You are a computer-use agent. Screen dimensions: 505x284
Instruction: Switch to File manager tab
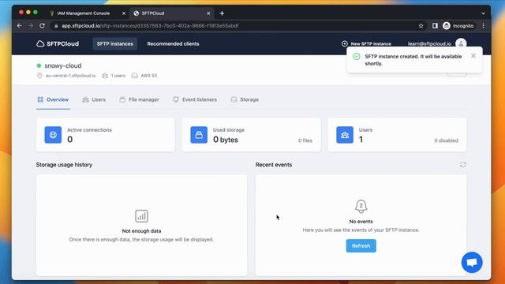click(x=139, y=99)
